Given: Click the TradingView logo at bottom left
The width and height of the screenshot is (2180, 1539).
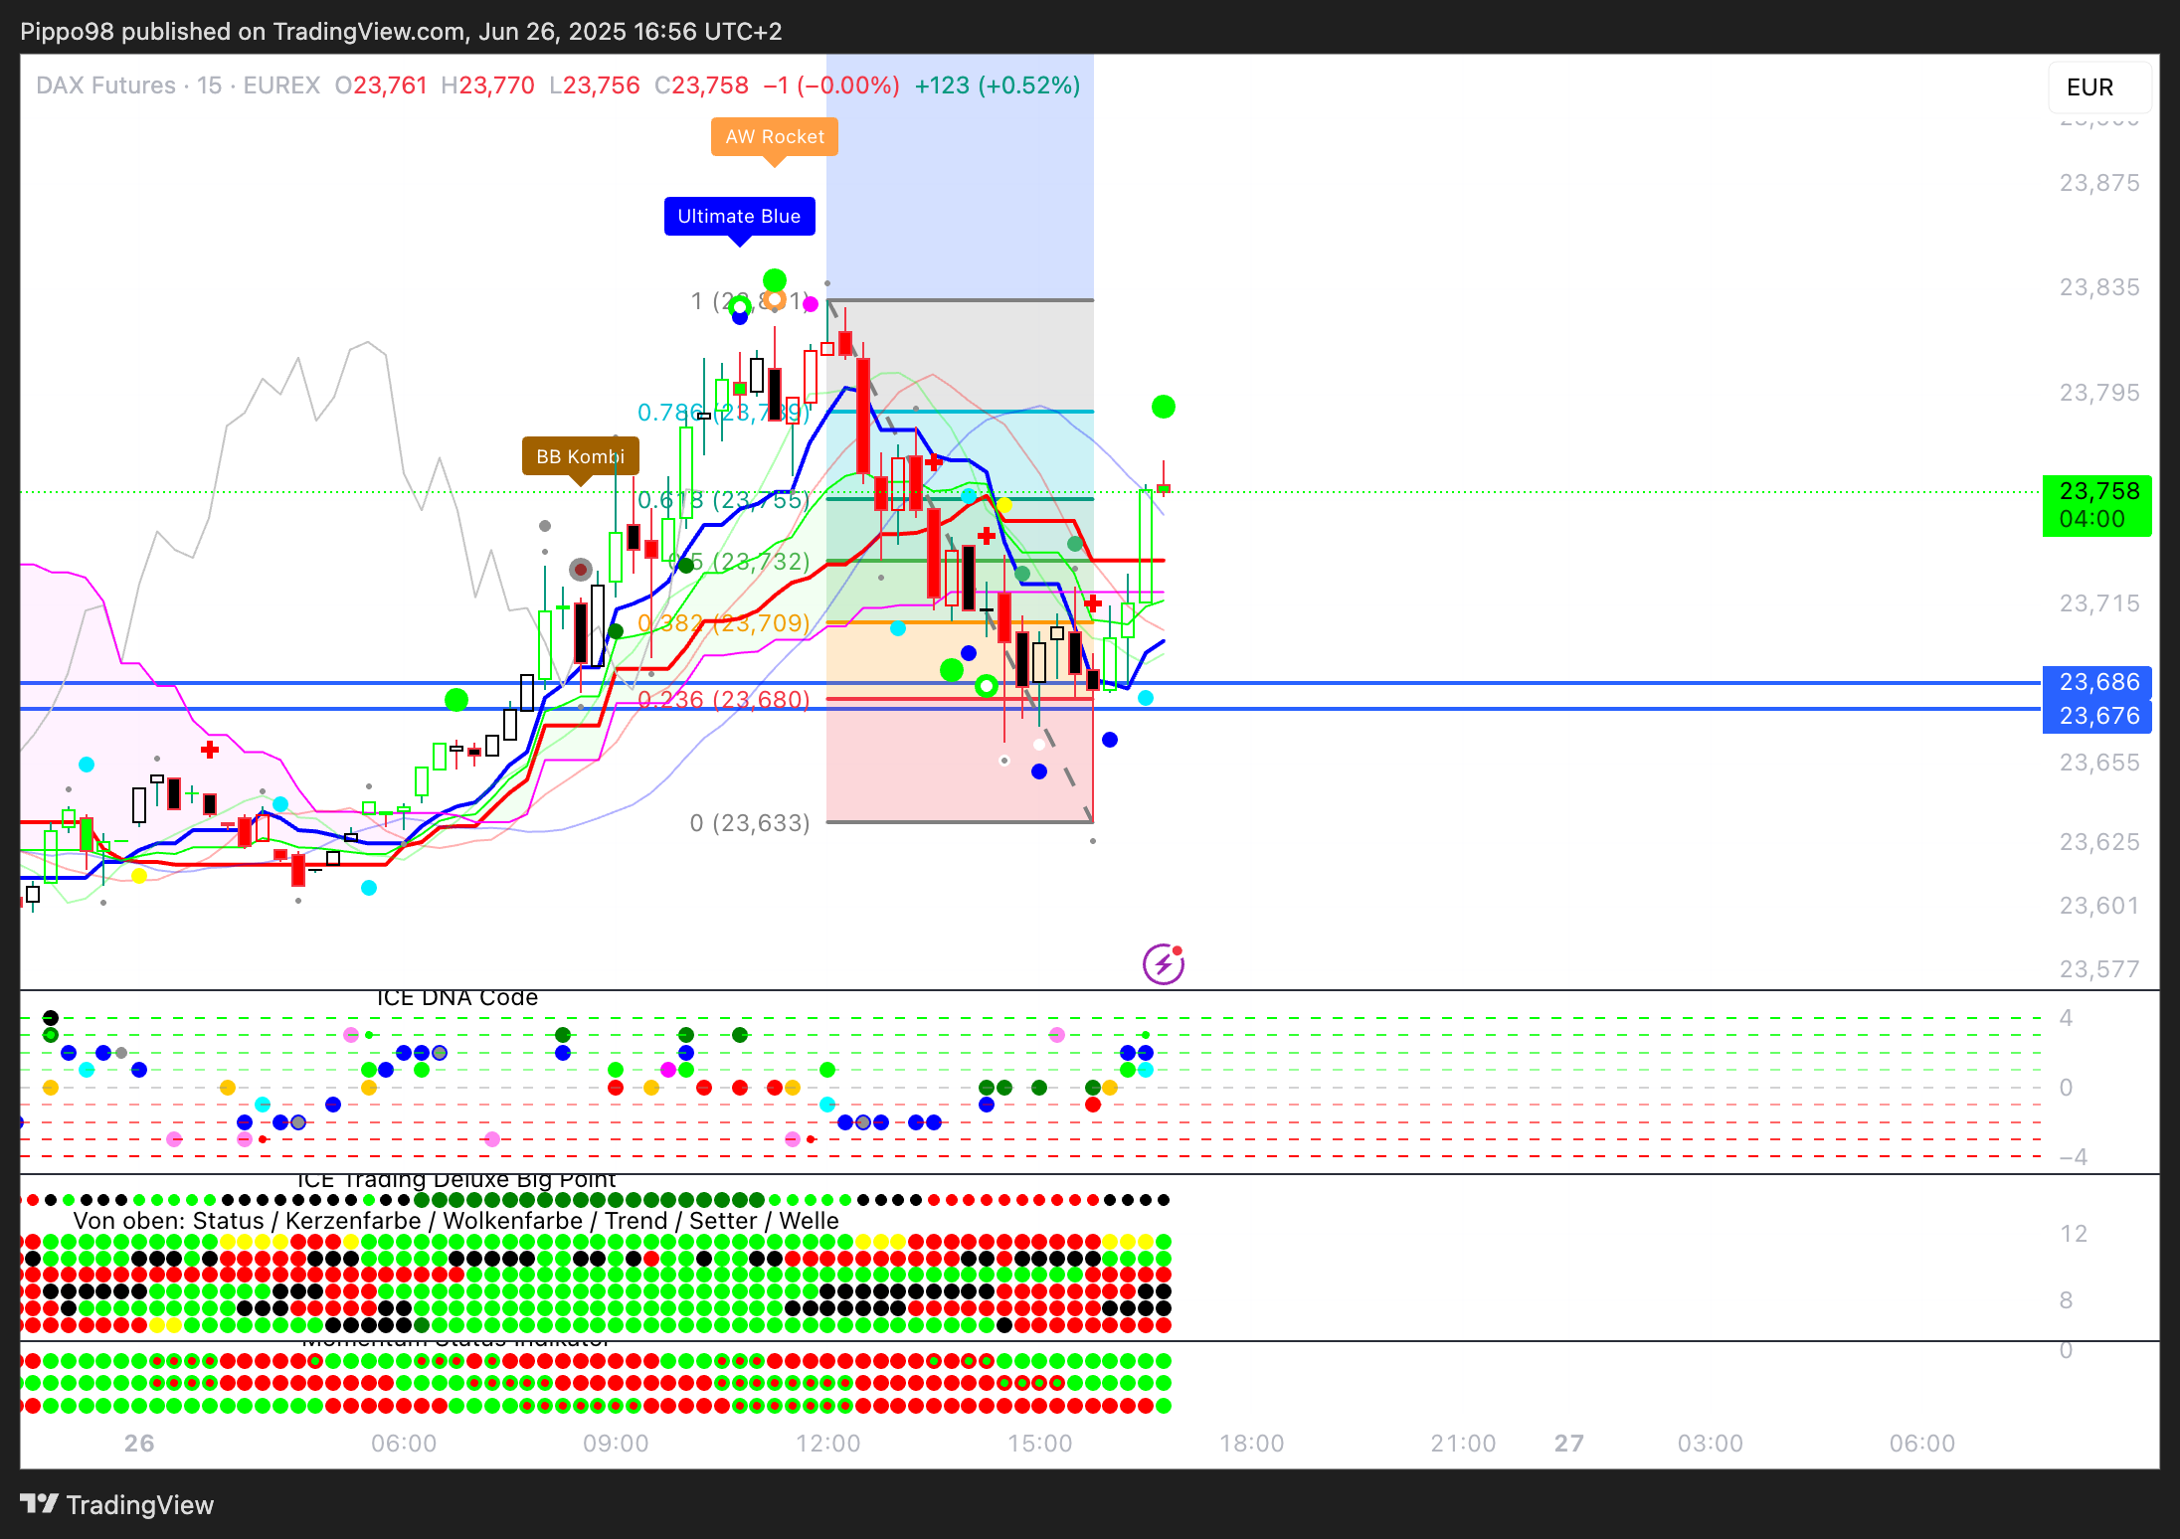Looking at the screenshot, I should point(117,1504).
